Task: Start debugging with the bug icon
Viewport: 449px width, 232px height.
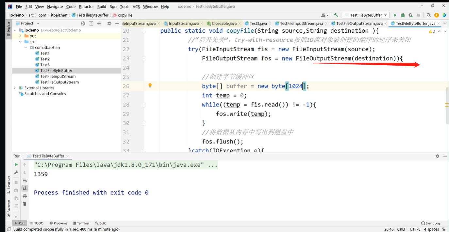Action: pos(403,15)
